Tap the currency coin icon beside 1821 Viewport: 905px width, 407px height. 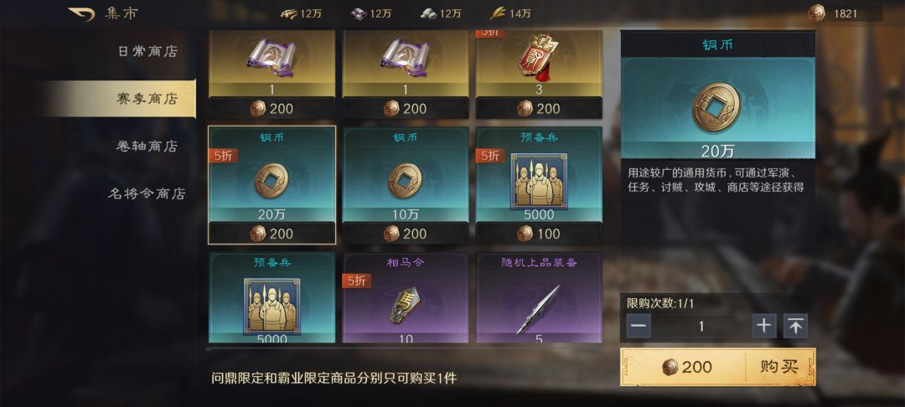(x=816, y=13)
